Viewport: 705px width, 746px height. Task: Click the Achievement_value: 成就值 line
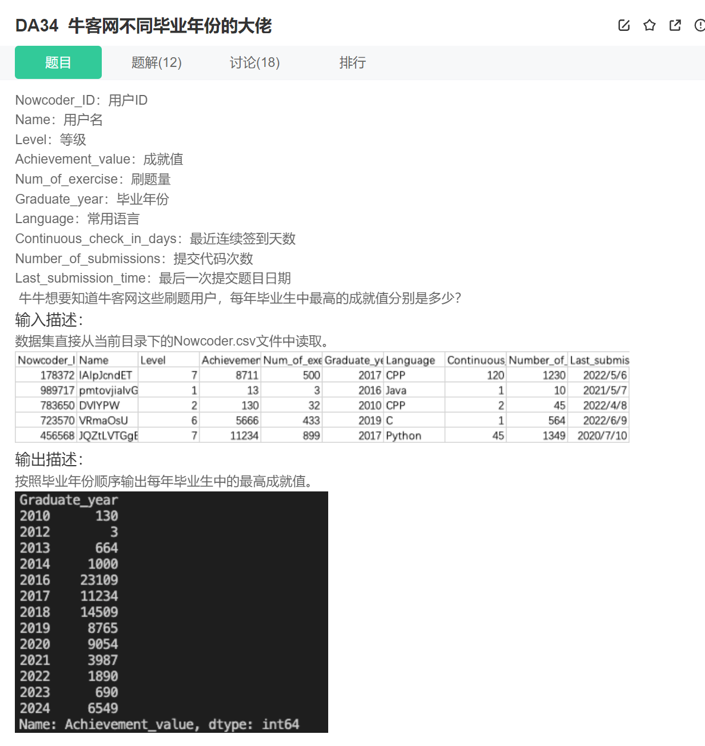pos(99,159)
